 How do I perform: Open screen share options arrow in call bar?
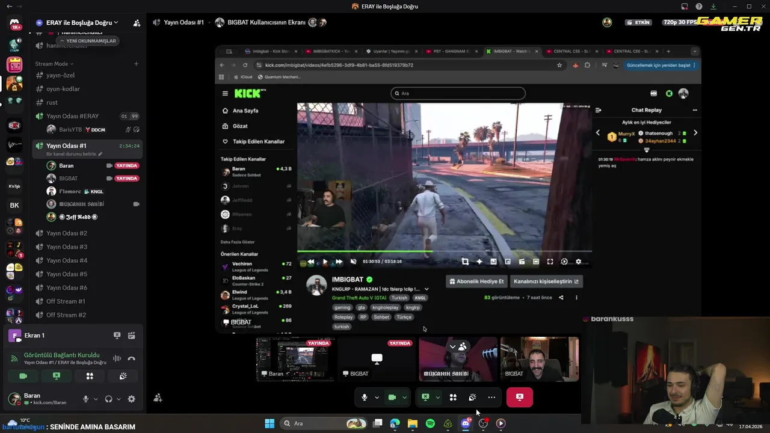pos(437,397)
